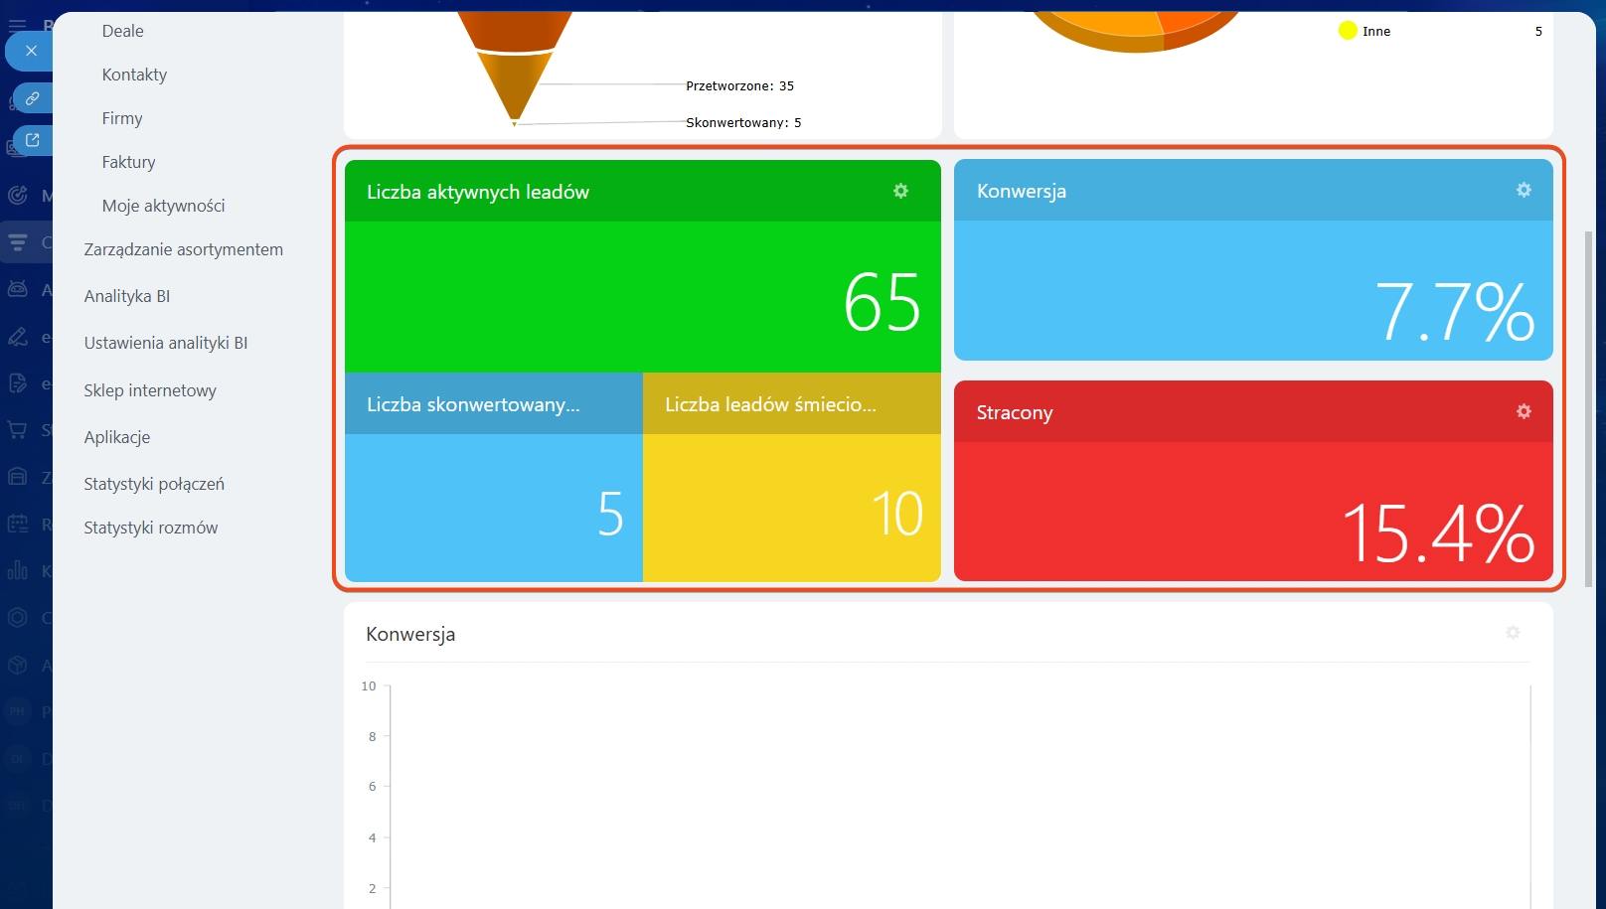Click Sklep internetowy in the menu

[x=150, y=390]
